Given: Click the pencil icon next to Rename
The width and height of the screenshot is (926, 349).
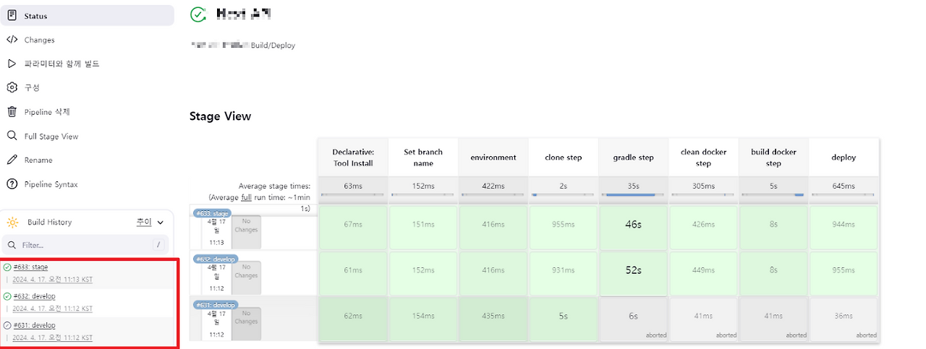Looking at the screenshot, I should click(x=12, y=160).
